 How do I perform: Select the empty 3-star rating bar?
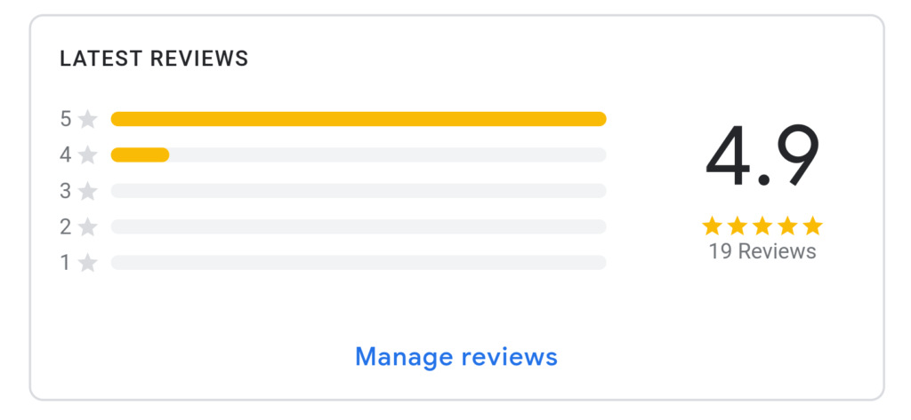point(359,191)
